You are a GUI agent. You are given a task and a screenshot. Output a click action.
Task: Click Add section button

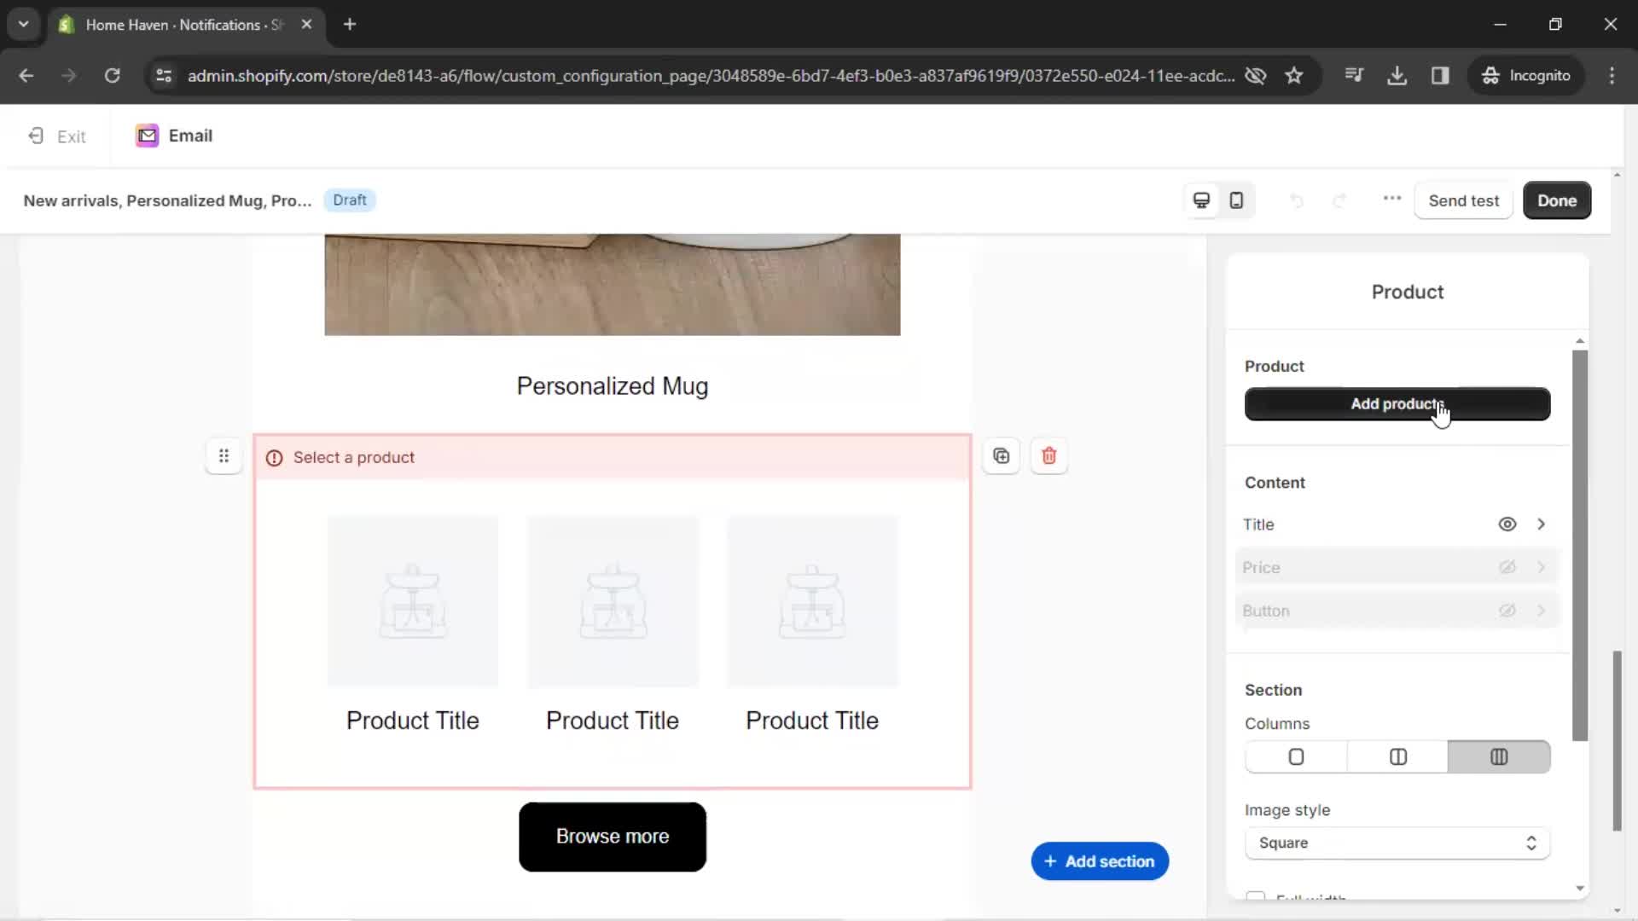click(1101, 861)
